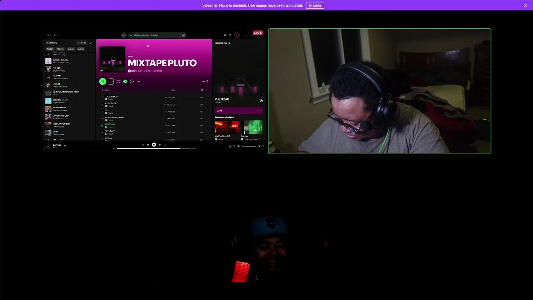Open One of Them Ones in the library
This screenshot has height=300, width=533.
(70, 117)
